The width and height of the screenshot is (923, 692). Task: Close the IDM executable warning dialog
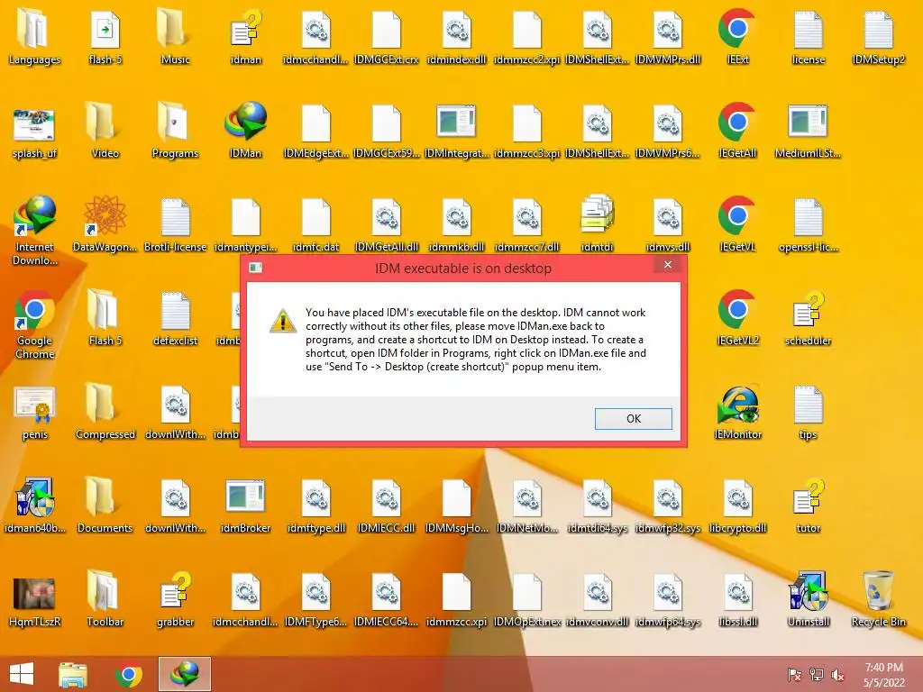pyautogui.click(x=668, y=265)
